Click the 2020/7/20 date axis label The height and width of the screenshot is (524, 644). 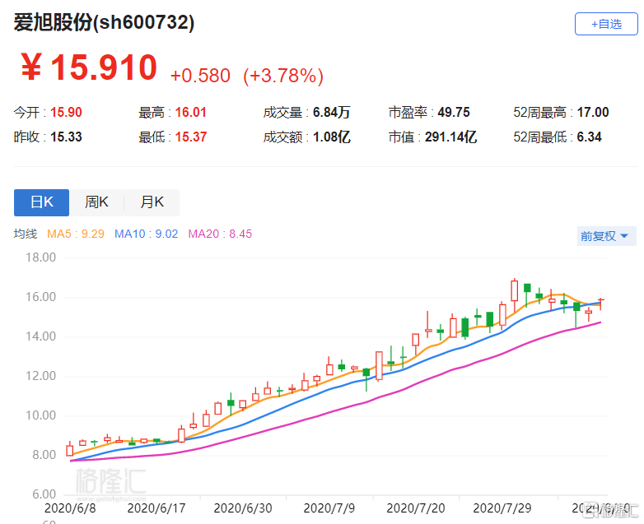coord(416,508)
